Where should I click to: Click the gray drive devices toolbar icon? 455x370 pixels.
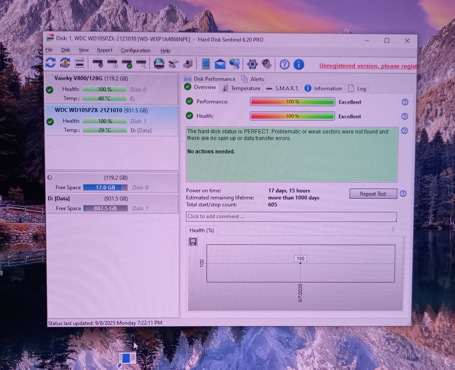point(173,64)
